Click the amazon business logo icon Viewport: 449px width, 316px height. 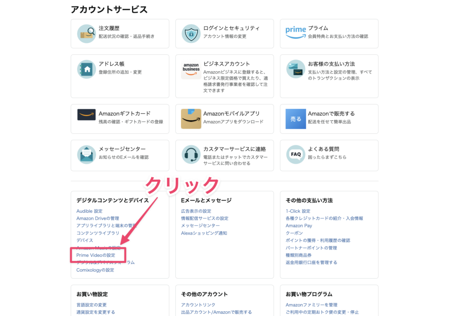click(191, 70)
